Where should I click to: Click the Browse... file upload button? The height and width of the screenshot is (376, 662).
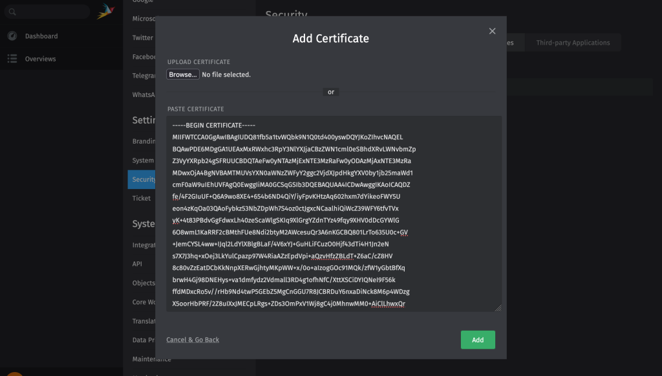(x=183, y=74)
